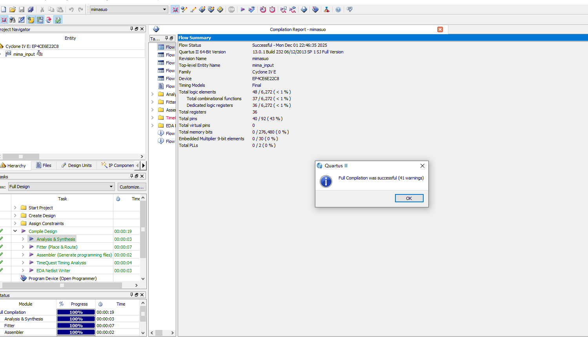Image resolution: width=588 pixels, height=337 pixels.
Task: Expand the Create Design task
Action: point(15,216)
